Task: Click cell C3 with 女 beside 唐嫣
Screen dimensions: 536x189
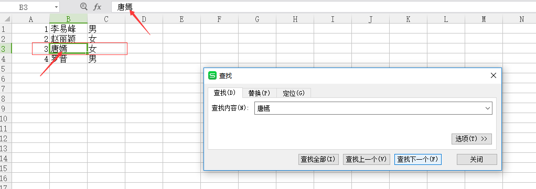Action: pyautogui.click(x=106, y=49)
